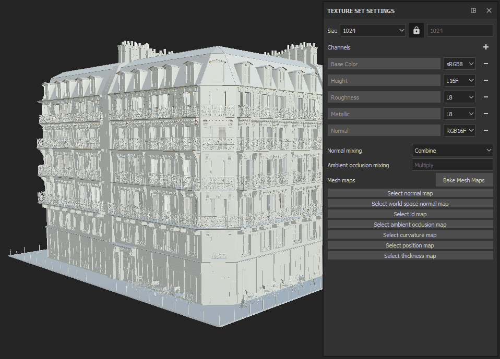
Task: Add a new channel with plus icon
Action: click(x=486, y=47)
